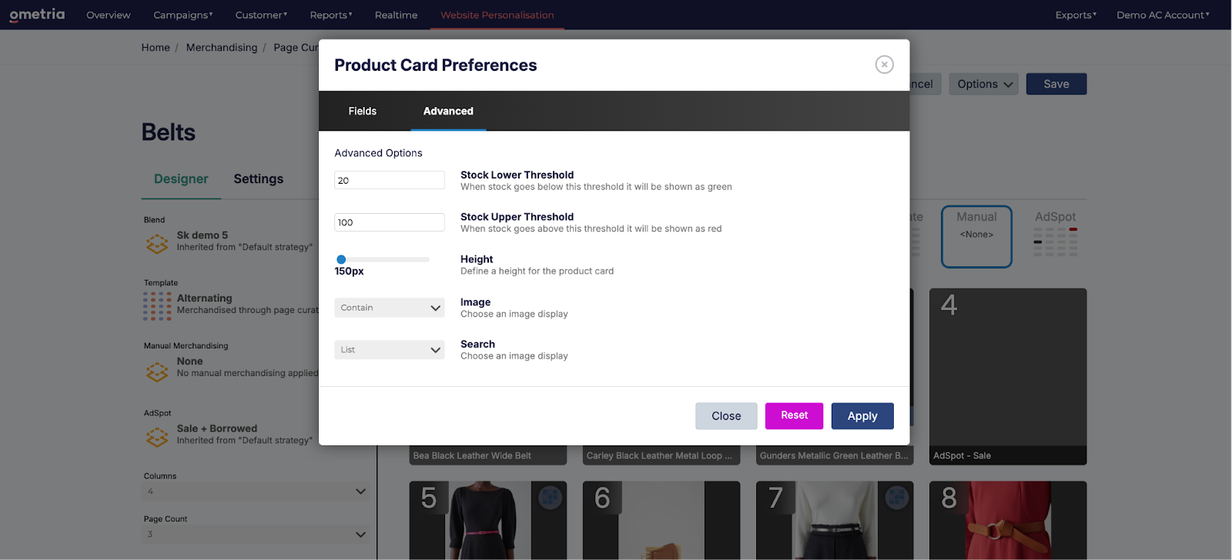Click the Blend strategy icon for Sk demo 5
The image size is (1232, 560).
157,244
